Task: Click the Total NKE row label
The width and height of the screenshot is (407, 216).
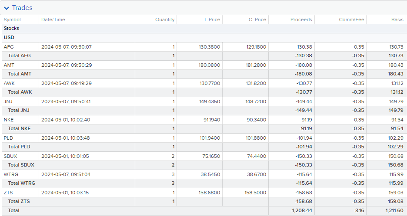Action: 19,128
